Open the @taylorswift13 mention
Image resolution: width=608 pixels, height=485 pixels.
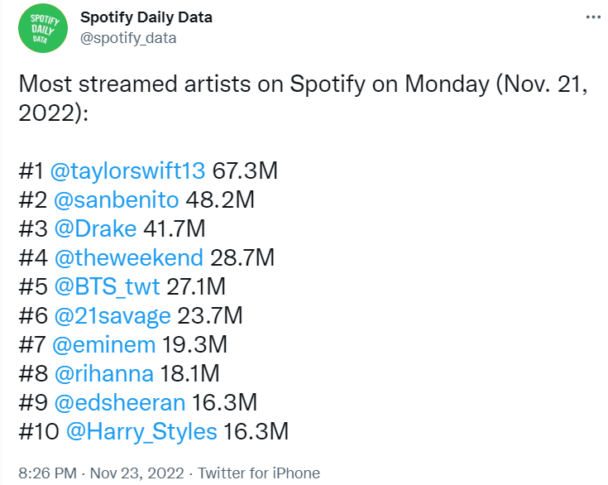point(129,171)
